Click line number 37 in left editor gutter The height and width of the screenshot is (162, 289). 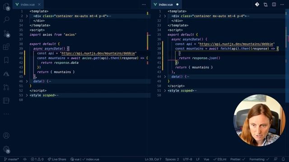(21, 39)
